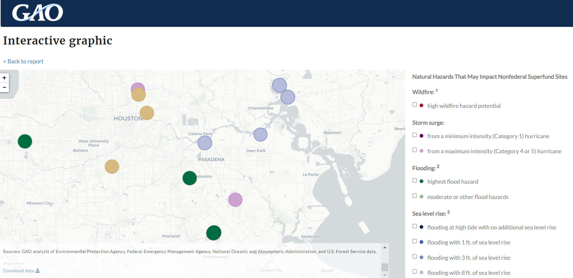This screenshot has width=573, height=278.
Task: Toggle Category 1 hurricane storm surge checkbox
Action: tap(415, 135)
